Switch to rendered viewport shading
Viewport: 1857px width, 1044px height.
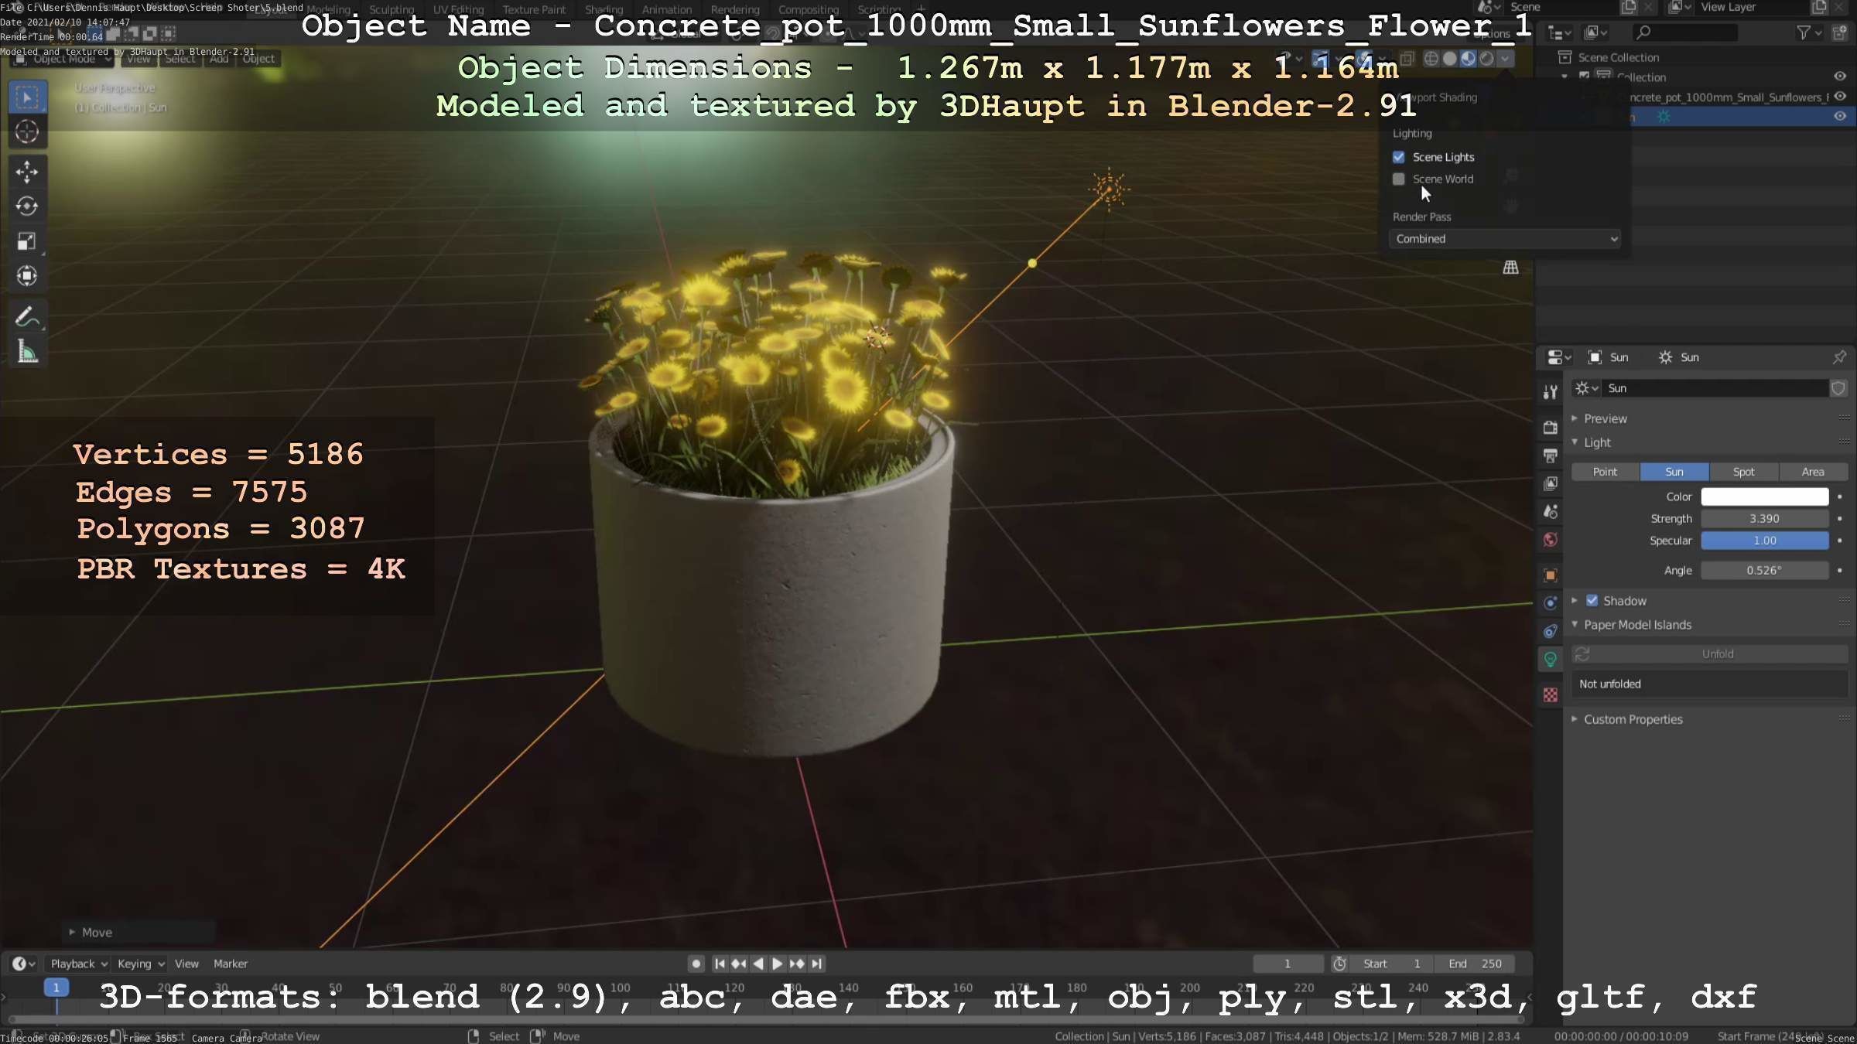coord(1486,59)
